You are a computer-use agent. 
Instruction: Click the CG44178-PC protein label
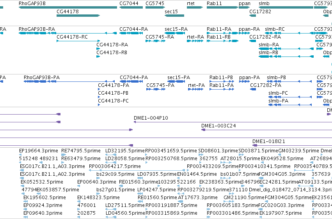(113, 101)
